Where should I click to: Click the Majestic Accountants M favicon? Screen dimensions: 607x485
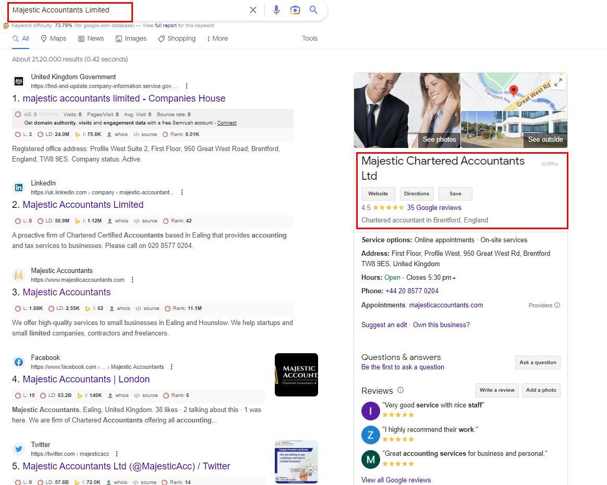tap(19, 275)
